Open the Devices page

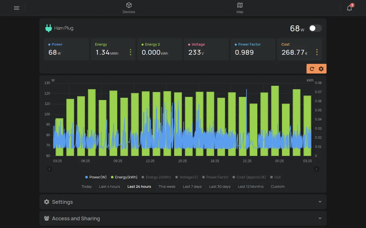click(129, 8)
